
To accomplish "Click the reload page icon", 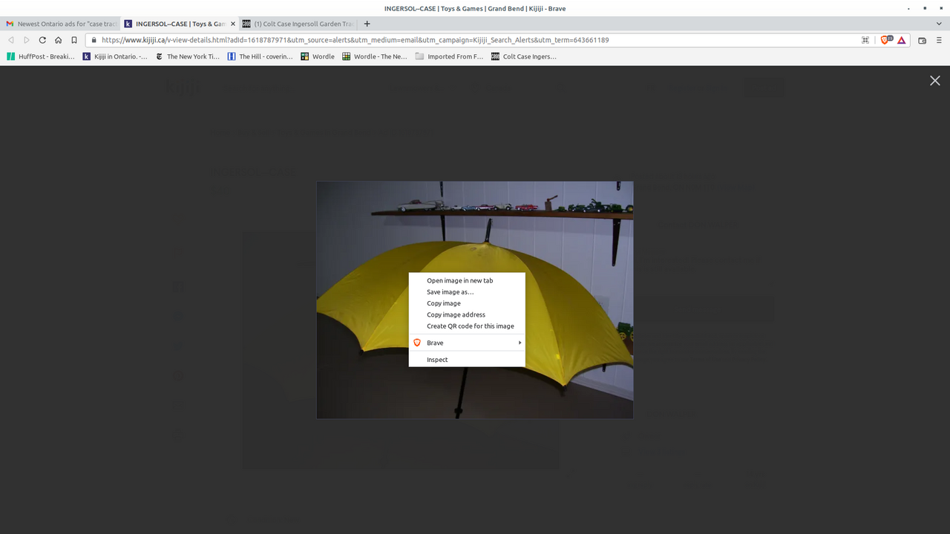I will point(42,40).
